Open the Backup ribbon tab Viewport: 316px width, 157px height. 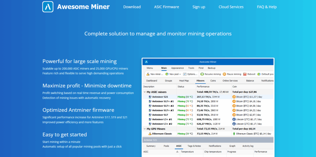212,68
